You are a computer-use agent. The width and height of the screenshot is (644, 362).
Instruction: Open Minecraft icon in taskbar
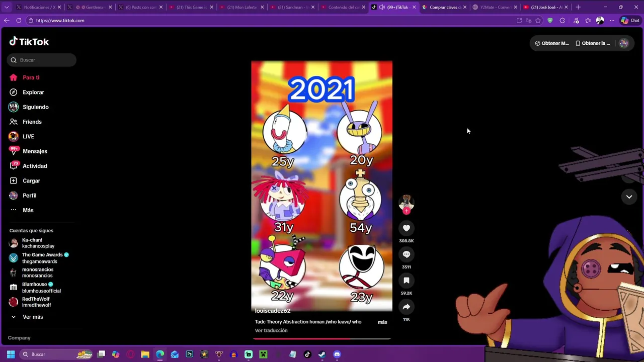[x=263, y=354]
